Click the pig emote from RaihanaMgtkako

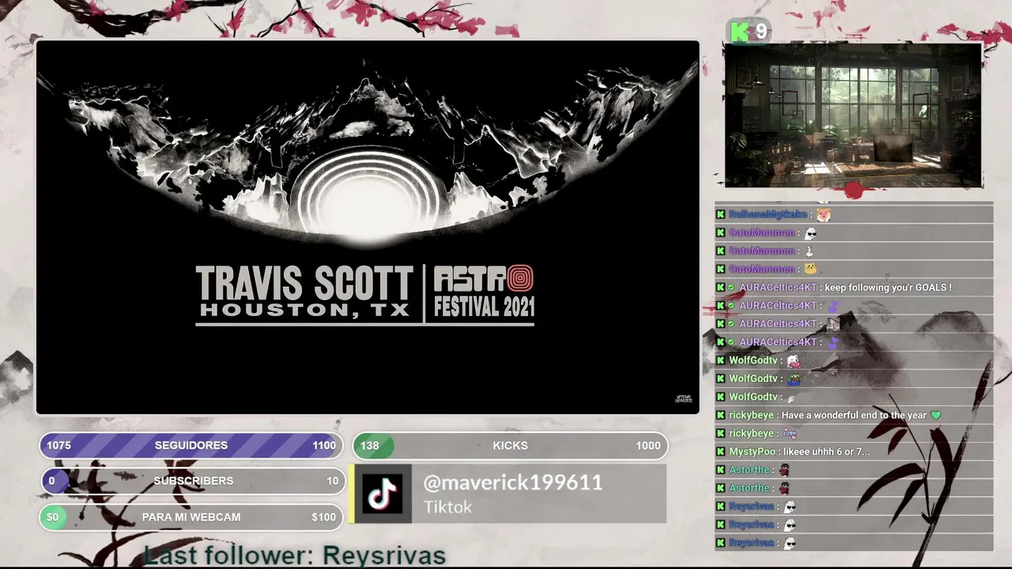coord(823,214)
